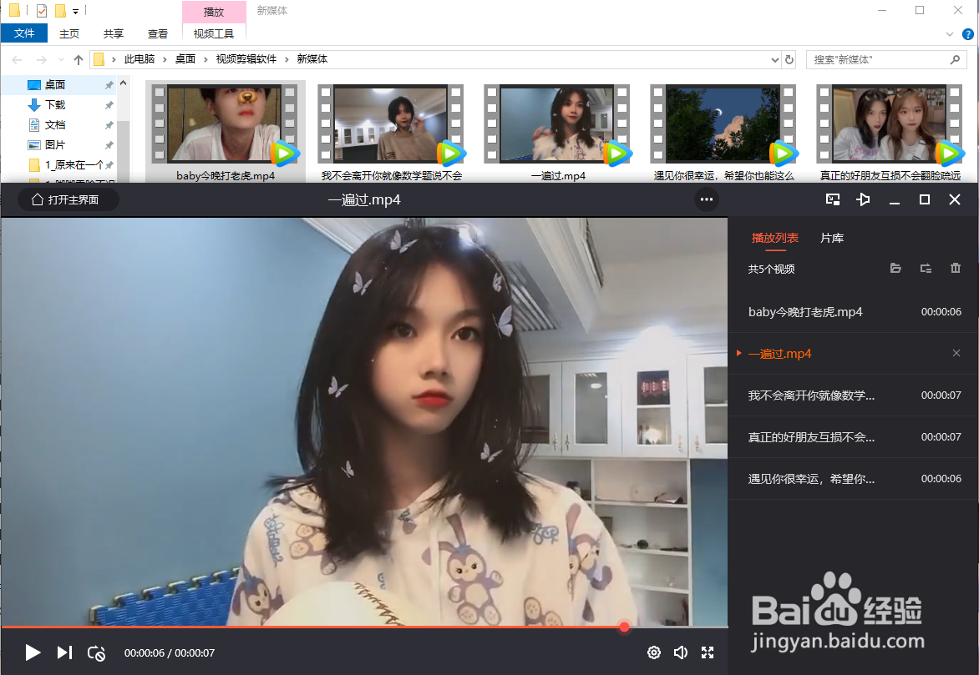Open the more options ellipsis icon
The height and width of the screenshot is (675, 979).
(x=706, y=199)
